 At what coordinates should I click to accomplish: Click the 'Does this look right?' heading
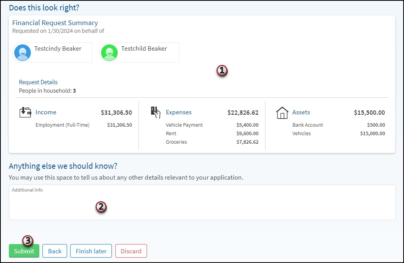pyautogui.click(x=44, y=8)
